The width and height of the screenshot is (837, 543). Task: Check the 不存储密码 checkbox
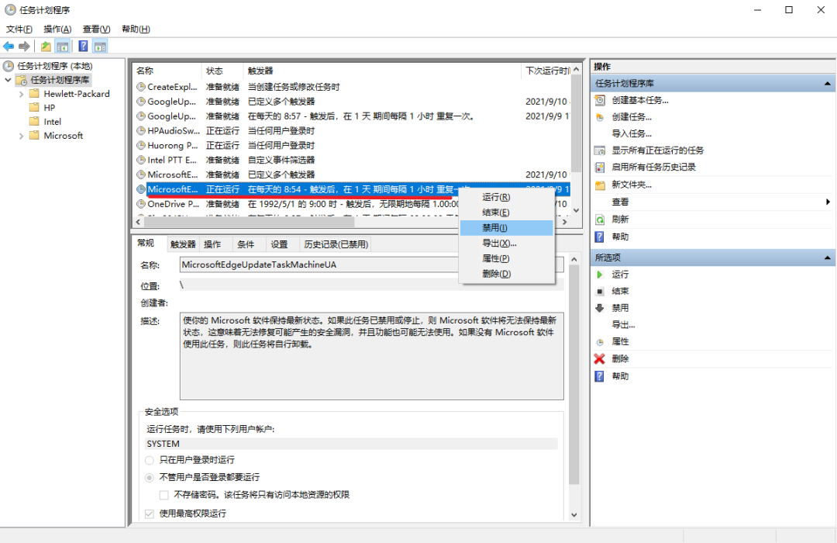click(x=164, y=493)
